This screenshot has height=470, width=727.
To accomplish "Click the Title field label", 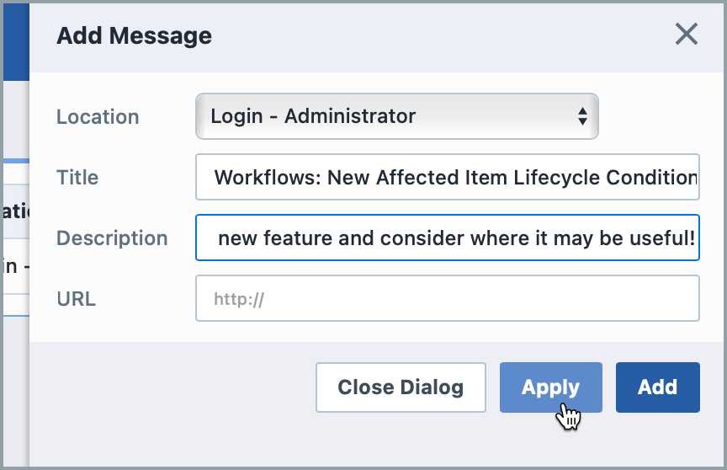I will point(77,177).
